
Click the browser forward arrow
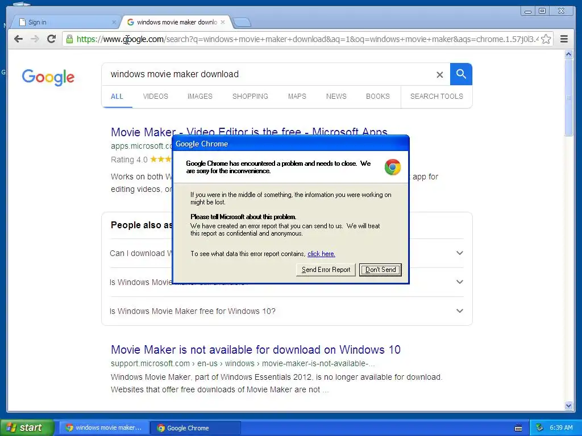tap(35, 39)
